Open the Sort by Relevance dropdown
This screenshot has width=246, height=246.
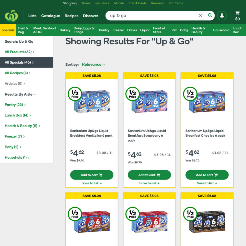(93, 65)
